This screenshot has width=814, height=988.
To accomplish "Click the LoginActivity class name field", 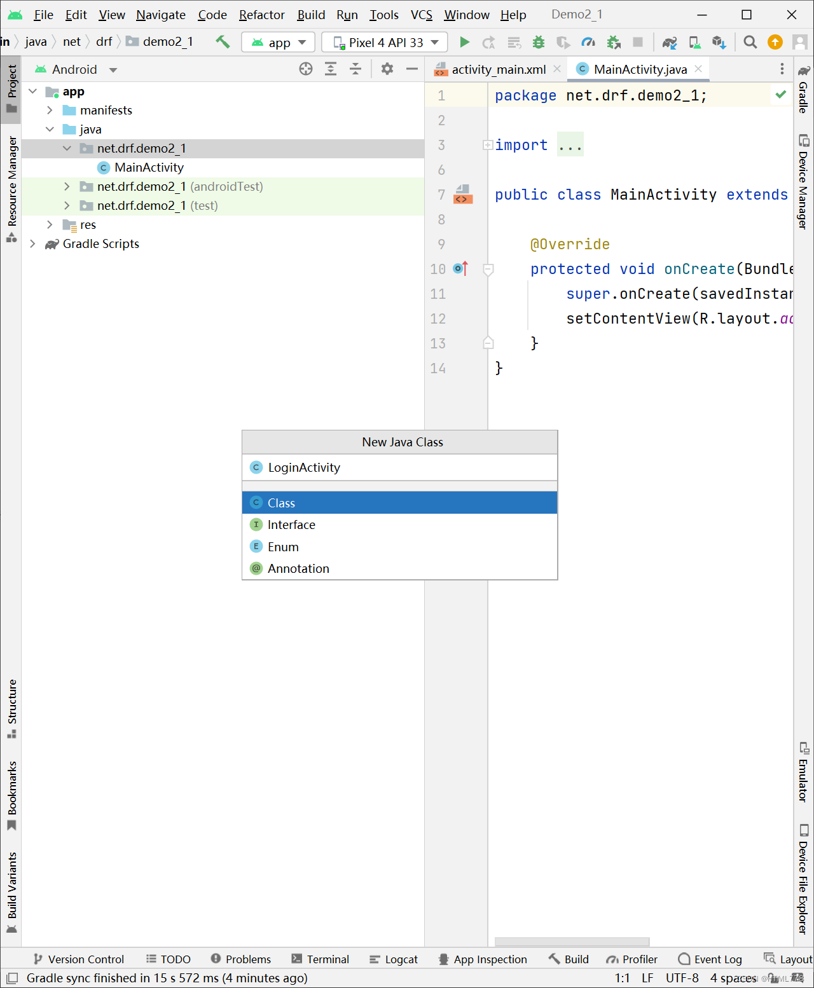I will 399,468.
